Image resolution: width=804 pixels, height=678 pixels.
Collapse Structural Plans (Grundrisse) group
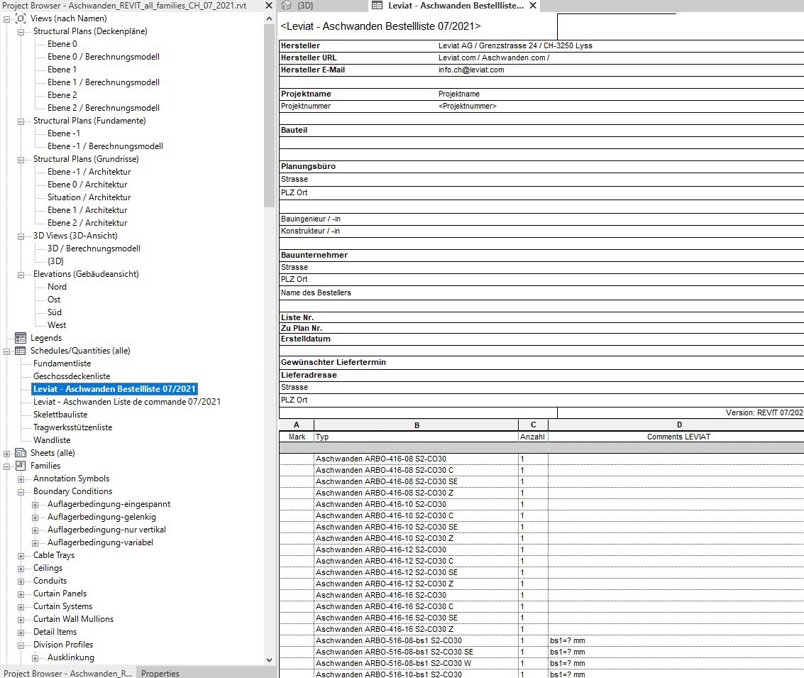[x=21, y=160]
